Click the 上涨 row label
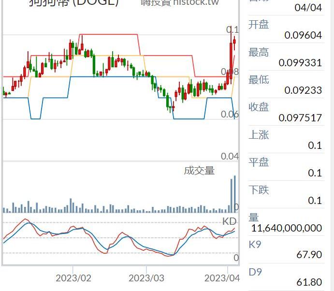334x291 pixels. [x=259, y=135]
